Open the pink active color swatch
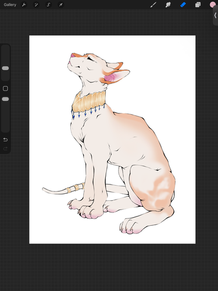This screenshot has height=291, width=218. pos(212,5)
